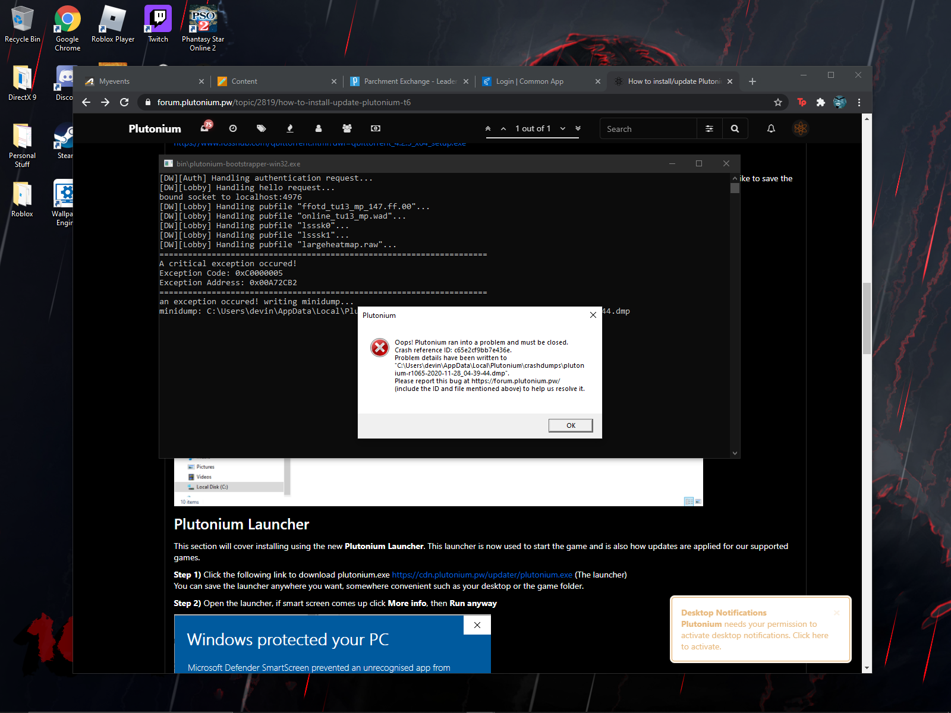Switch to the Login Common App tab
Viewport: 951px width, 713px height.
click(542, 81)
